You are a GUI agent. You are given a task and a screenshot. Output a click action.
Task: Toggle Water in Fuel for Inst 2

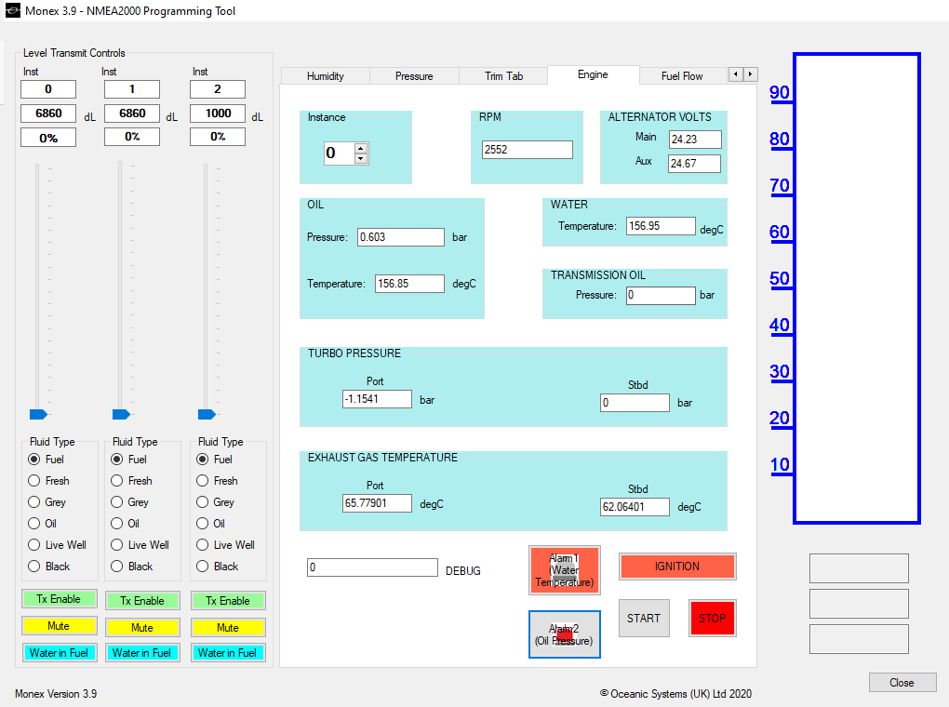pyautogui.click(x=228, y=653)
